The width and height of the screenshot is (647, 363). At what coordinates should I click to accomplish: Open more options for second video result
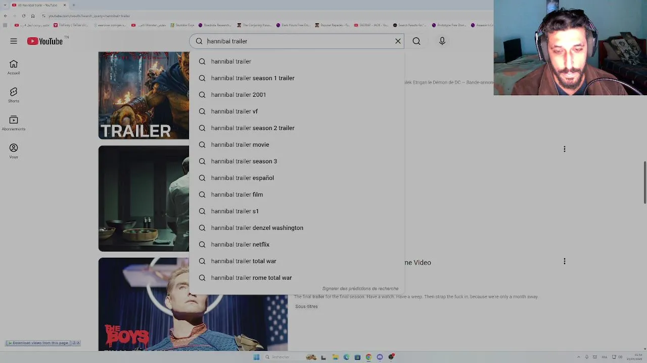click(565, 149)
